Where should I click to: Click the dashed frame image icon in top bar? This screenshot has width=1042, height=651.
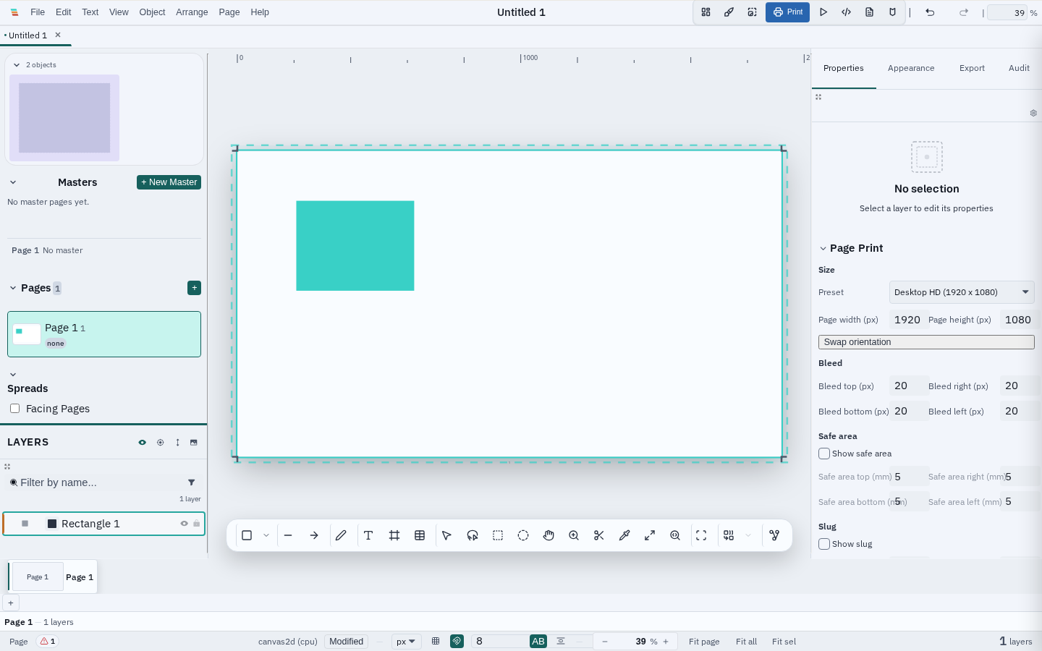[753, 12]
